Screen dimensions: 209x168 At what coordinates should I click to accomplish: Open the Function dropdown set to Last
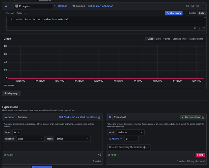[30, 139]
